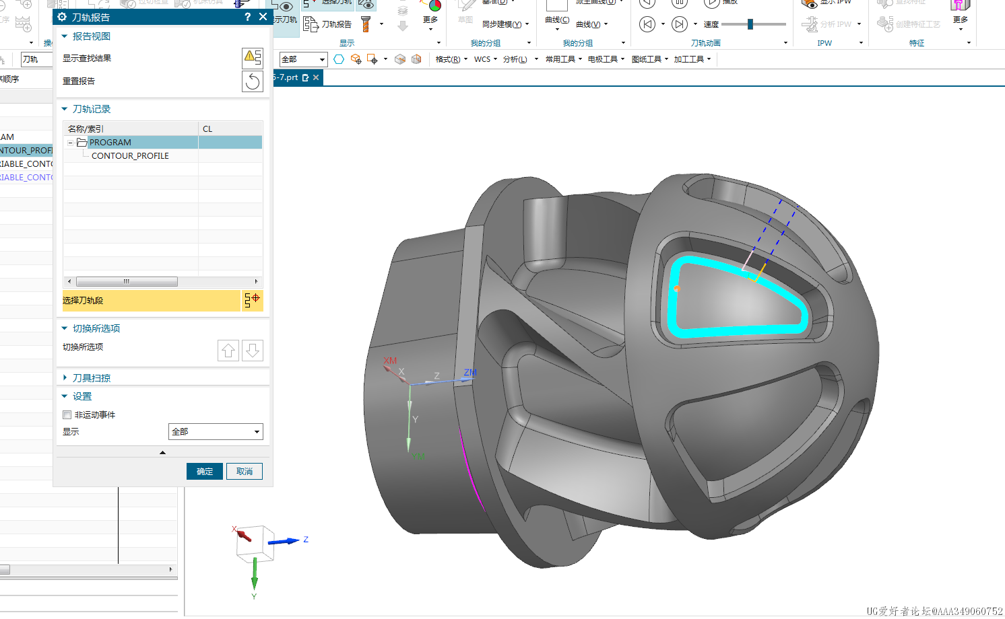
Task: Click the 曲线(C) rectangle icon
Action: coord(557,6)
